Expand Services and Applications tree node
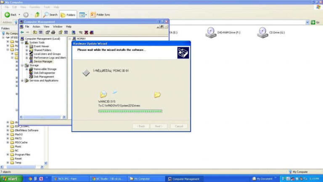Image resolution: width=323 pixels, height=182 pixels. tap(23, 81)
